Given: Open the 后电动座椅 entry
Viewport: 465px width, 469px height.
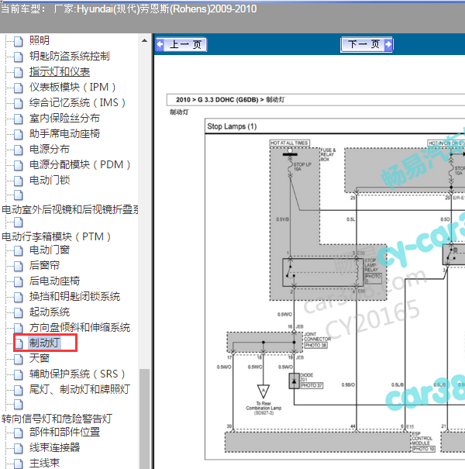Looking at the screenshot, I should 54,281.
